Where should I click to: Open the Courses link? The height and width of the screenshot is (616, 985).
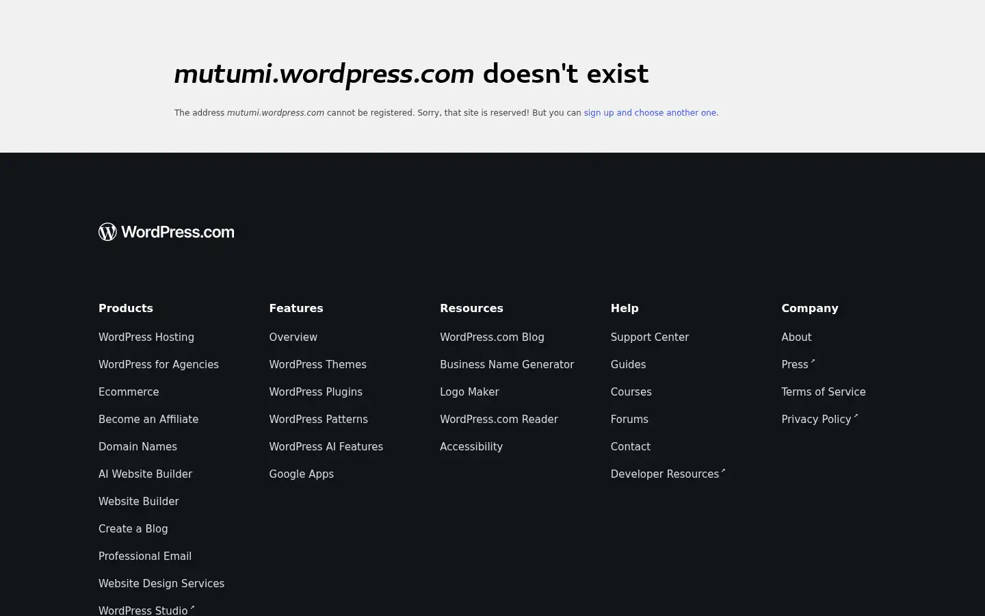pos(631,392)
